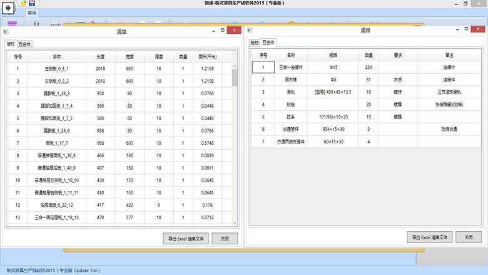The width and height of the screenshot is (488, 275).
Task: Open the 常用 ribbon tab
Action: (x=33, y=13)
